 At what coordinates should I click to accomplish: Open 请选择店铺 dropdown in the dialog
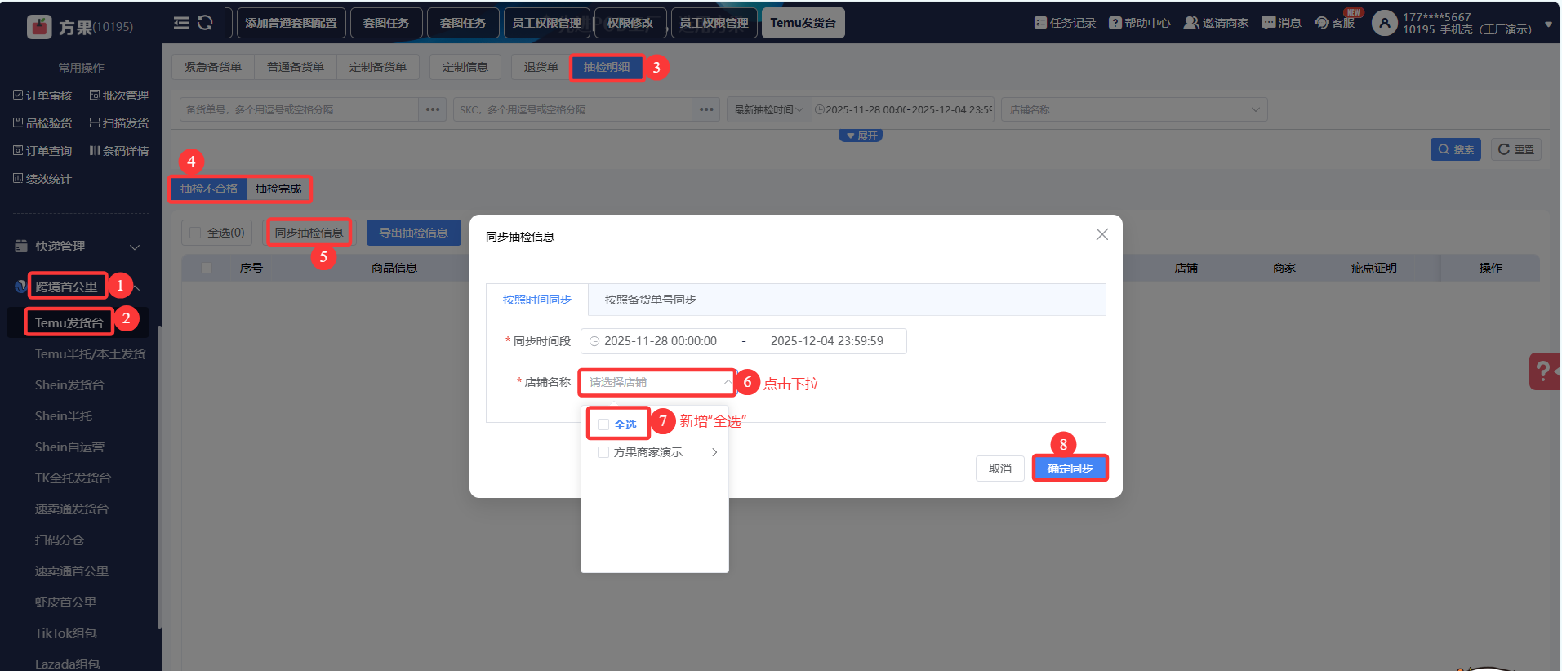pyautogui.click(x=658, y=382)
